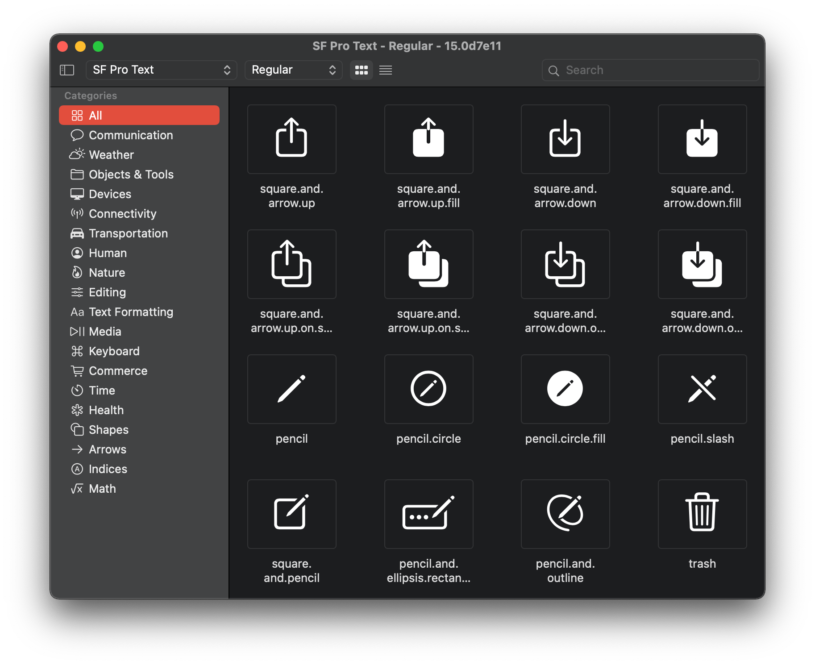Select the square.and.pencil symbol
Image resolution: width=815 pixels, height=665 pixels.
pyautogui.click(x=291, y=514)
